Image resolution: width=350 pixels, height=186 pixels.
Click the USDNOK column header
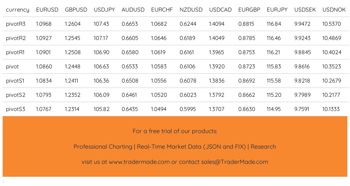(x=334, y=10)
